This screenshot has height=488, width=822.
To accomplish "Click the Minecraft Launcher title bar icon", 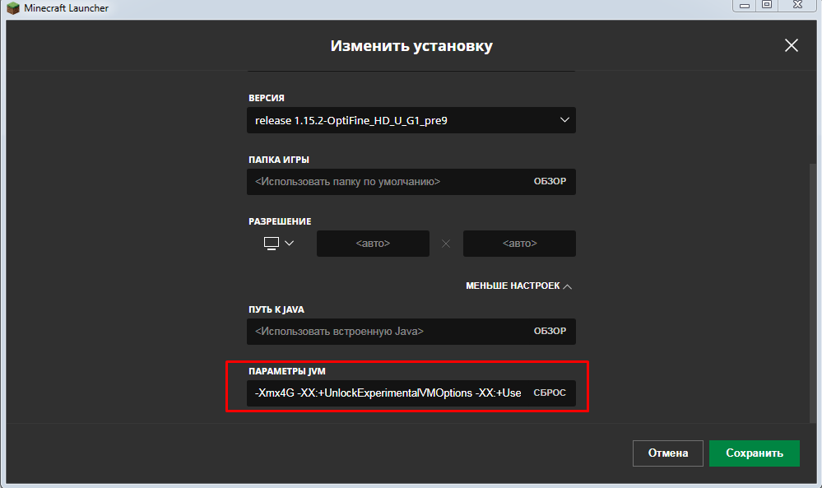I will point(12,8).
